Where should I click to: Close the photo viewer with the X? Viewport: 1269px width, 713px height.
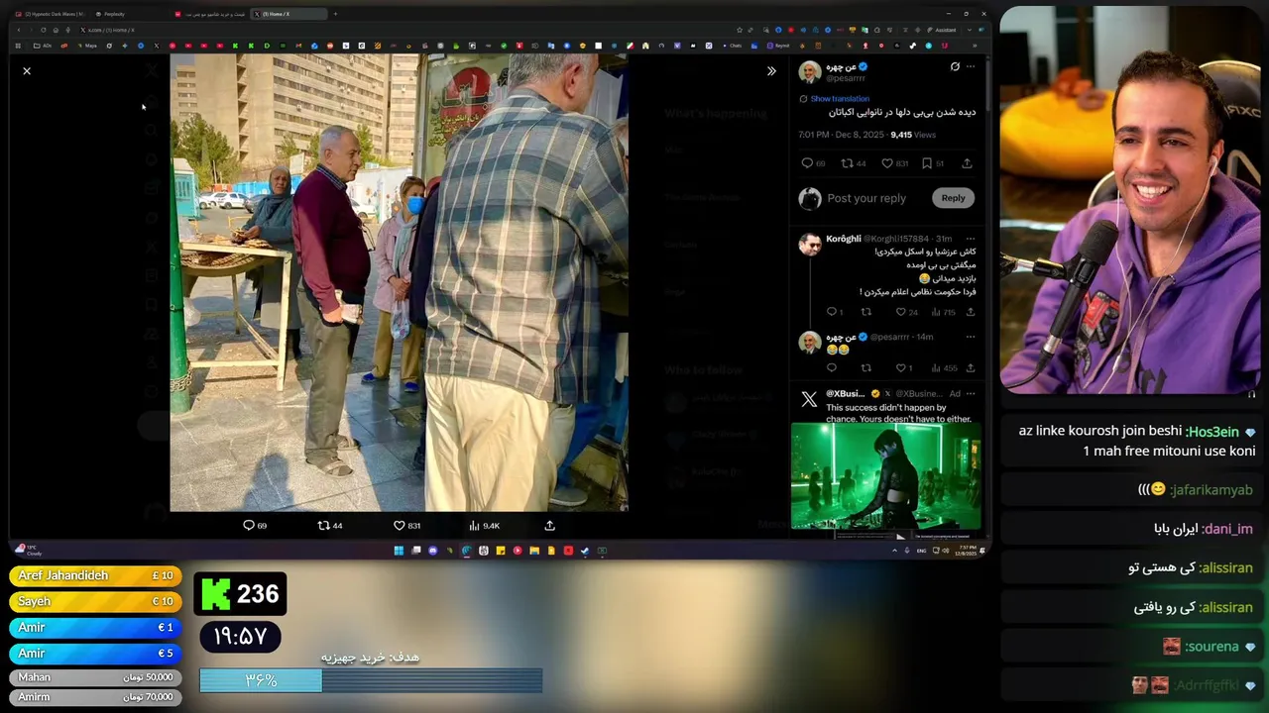27,71
